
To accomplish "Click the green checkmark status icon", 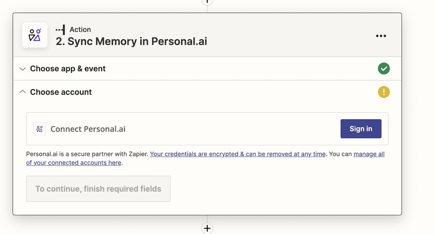I will tap(384, 68).
